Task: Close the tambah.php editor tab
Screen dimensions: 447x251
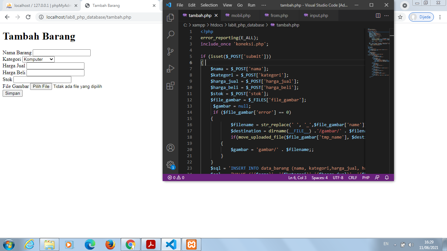Action: [216, 15]
